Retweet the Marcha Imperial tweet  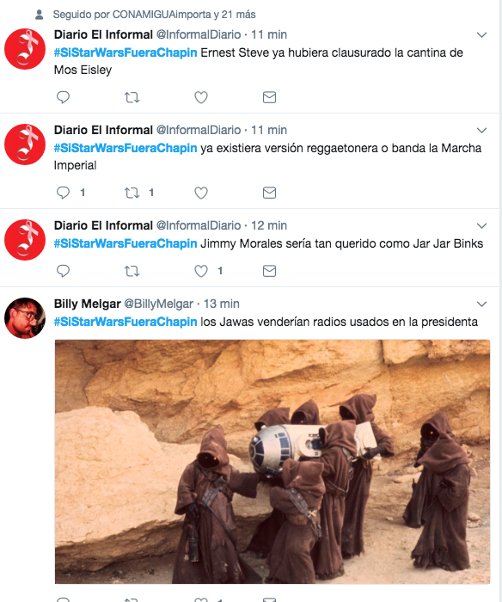[132, 193]
